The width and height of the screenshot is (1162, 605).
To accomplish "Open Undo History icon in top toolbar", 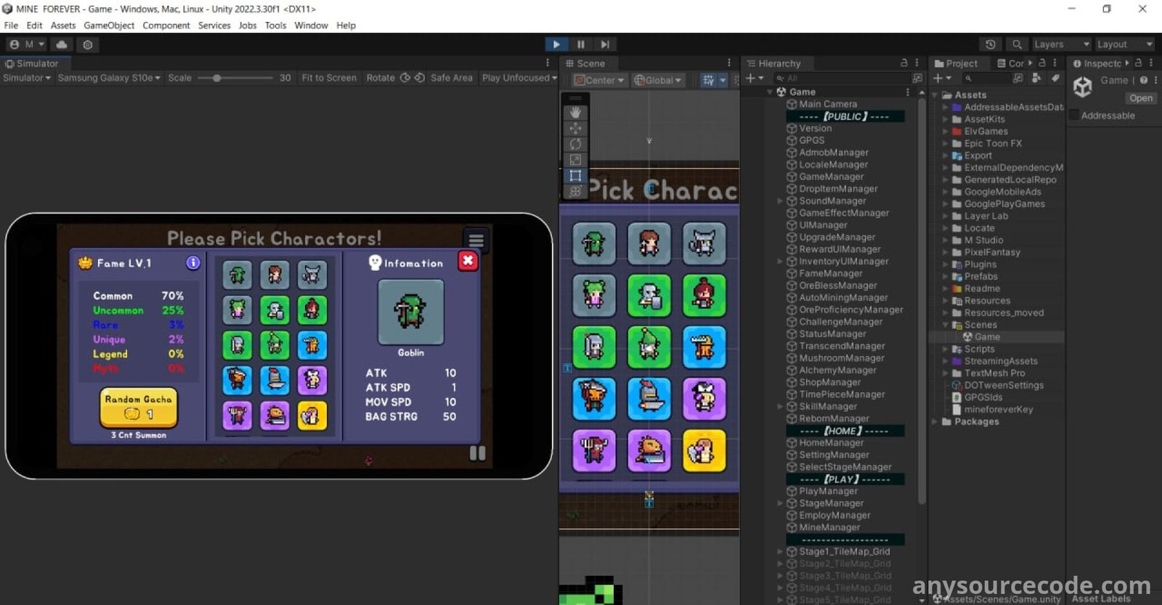I will pos(990,44).
